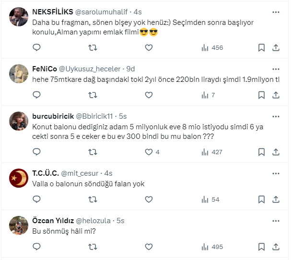Bookmark Özcan Yıldız's tweet

261,247
